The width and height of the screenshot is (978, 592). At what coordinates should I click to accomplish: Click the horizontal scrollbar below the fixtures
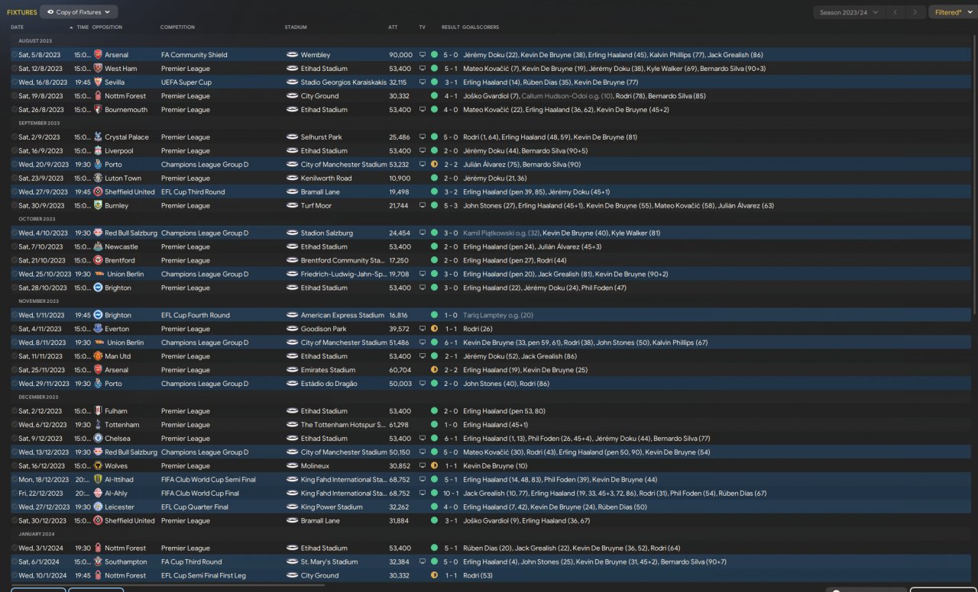168,585
